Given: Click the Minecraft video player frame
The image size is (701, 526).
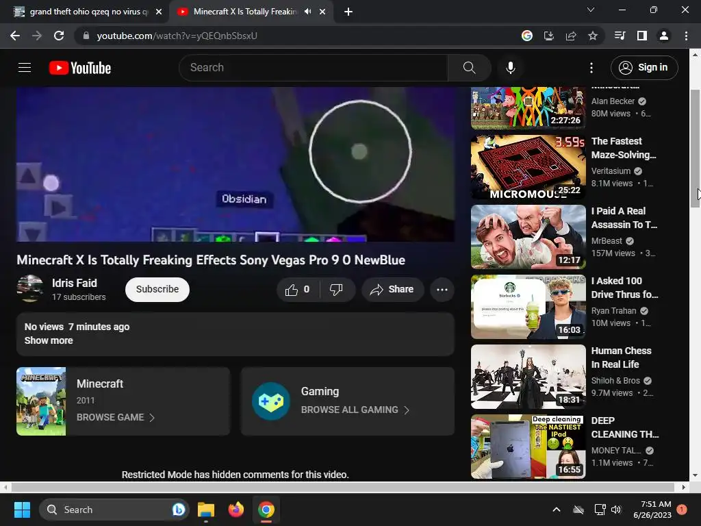Looking at the screenshot, I should point(235,164).
